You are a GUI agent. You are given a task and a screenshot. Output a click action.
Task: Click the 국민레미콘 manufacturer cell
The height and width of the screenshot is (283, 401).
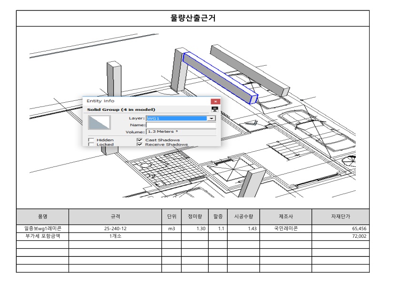(286, 229)
